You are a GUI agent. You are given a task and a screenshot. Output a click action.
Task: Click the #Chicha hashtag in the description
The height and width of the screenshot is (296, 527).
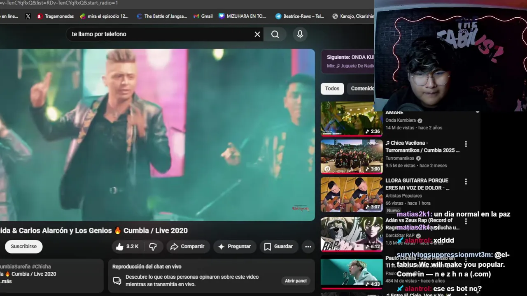41,266
